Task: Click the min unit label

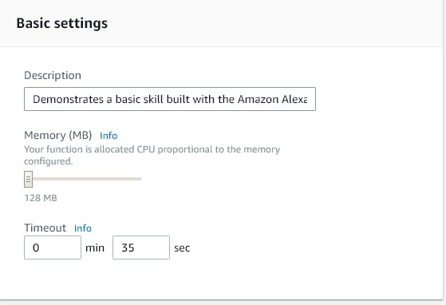Action: [95, 248]
